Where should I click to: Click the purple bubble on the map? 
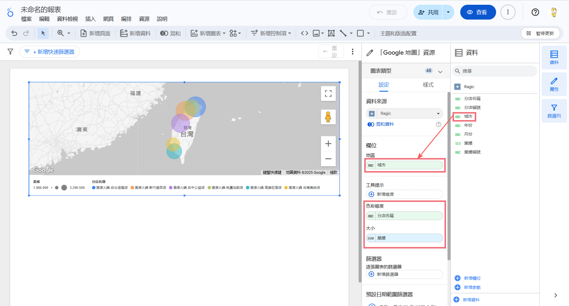tap(180, 123)
